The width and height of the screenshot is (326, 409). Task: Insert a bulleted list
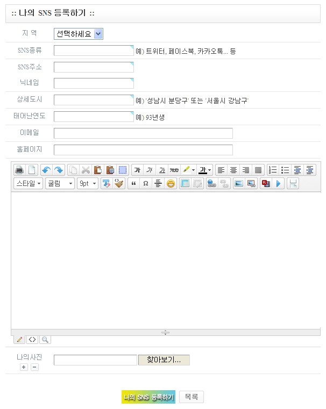285,170
